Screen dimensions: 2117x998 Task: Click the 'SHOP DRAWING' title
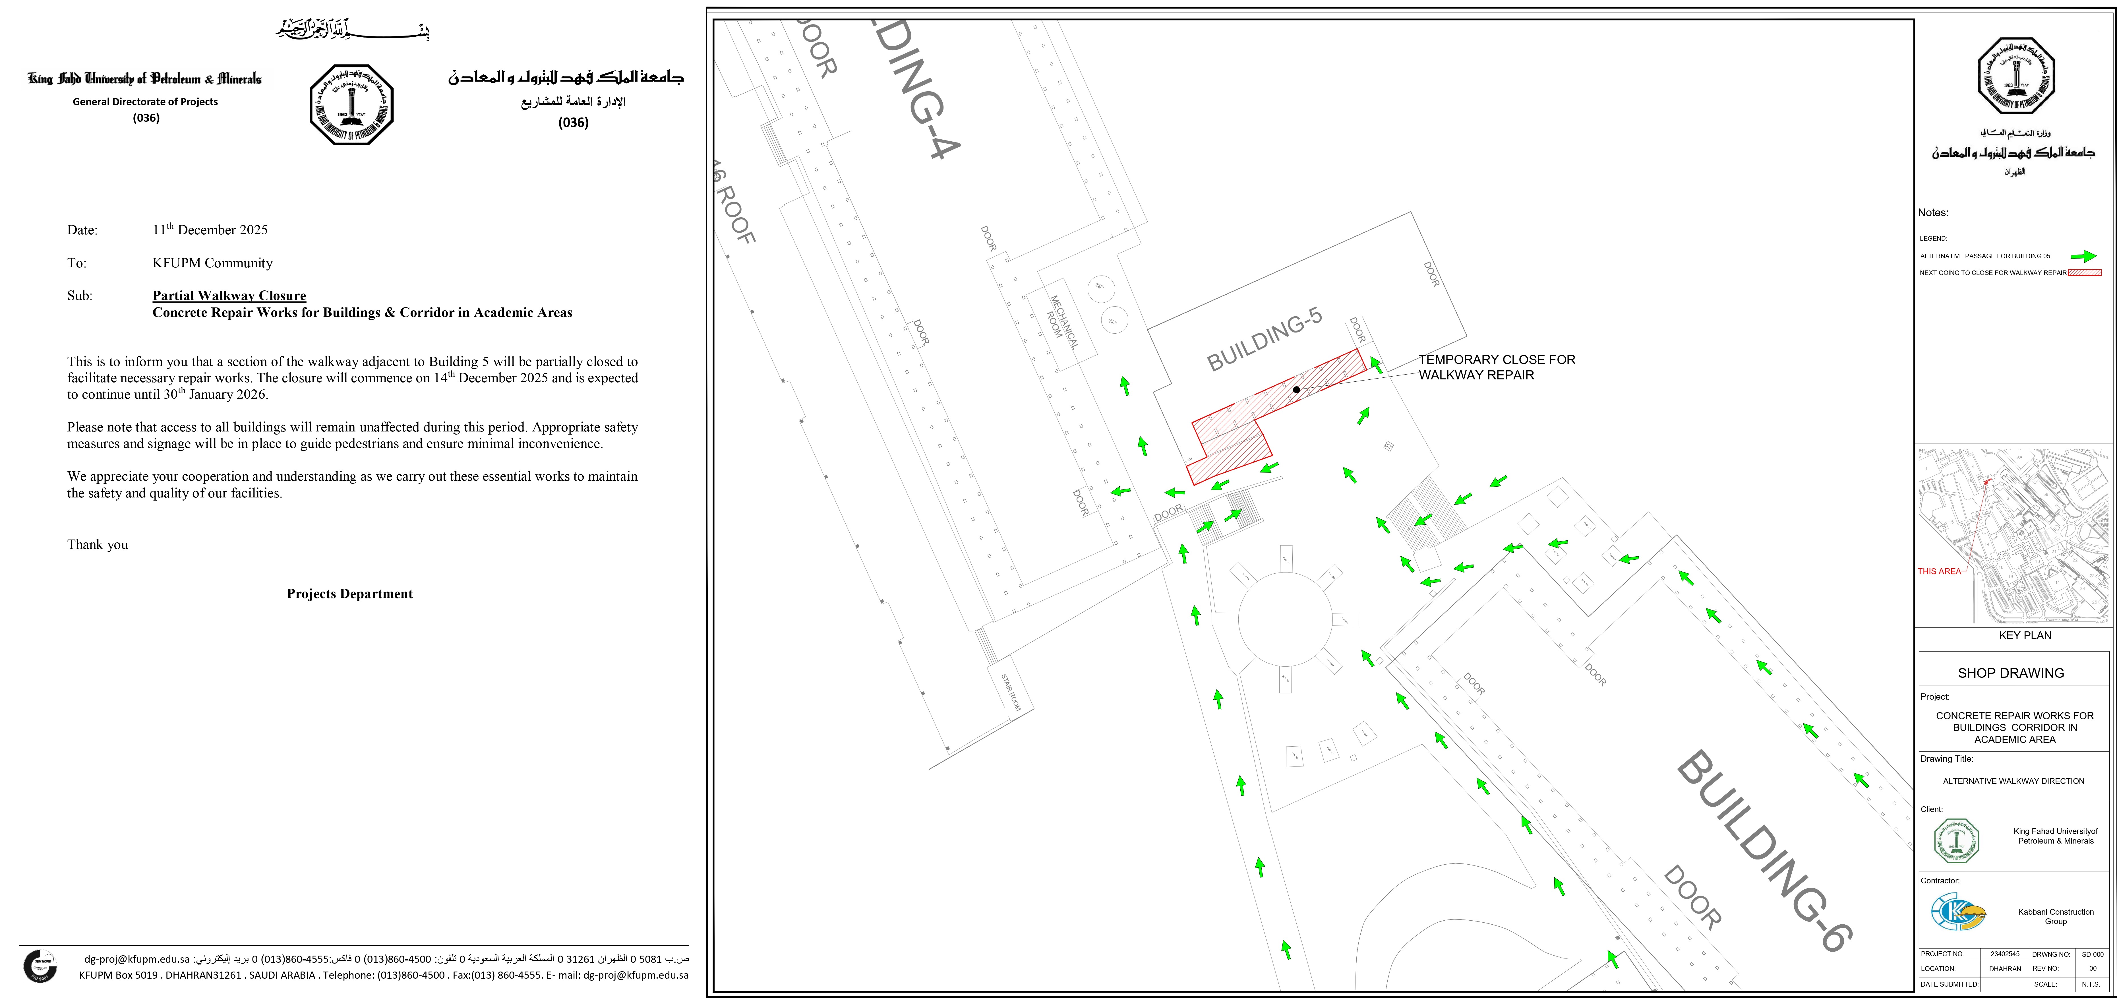tap(2011, 673)
